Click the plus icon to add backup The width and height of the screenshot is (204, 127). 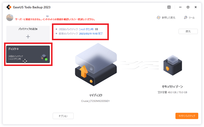(28, 36)
